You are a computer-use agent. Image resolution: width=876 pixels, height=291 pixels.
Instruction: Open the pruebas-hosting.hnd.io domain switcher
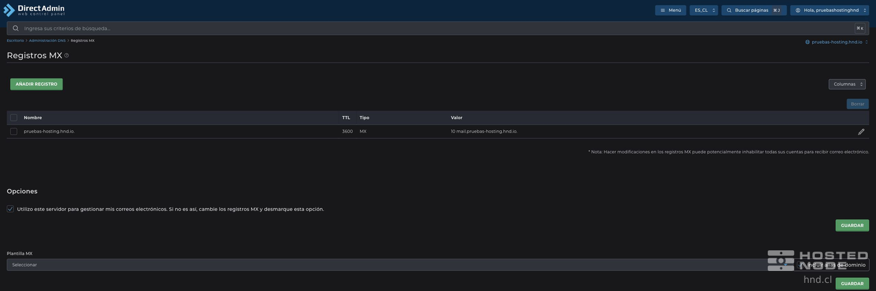837,42
